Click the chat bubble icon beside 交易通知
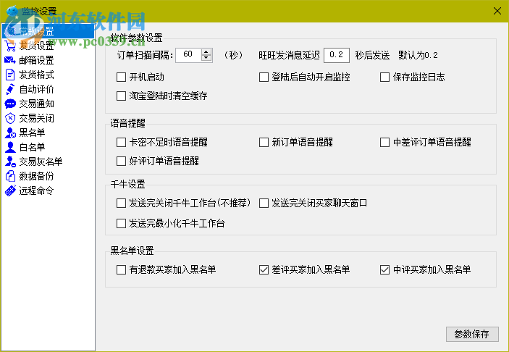Screen dimensions: 509x352 pyautogui.click(x=10, y=104)
